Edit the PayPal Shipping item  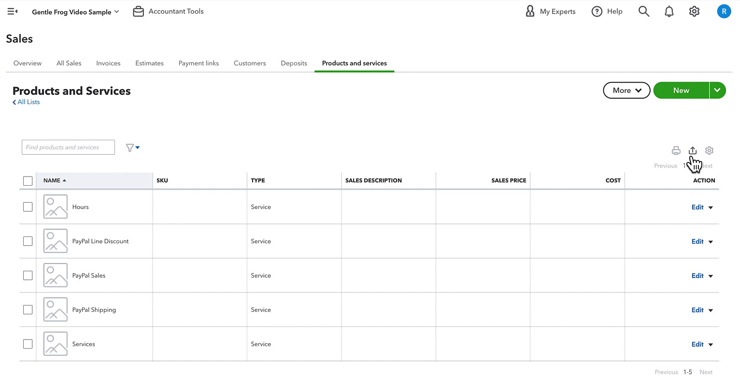coord(697,310)
